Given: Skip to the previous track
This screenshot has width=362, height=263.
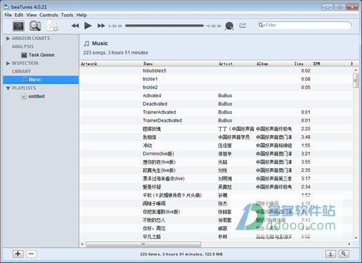Looking at the screenshot, I should click(x=75, y=25).
